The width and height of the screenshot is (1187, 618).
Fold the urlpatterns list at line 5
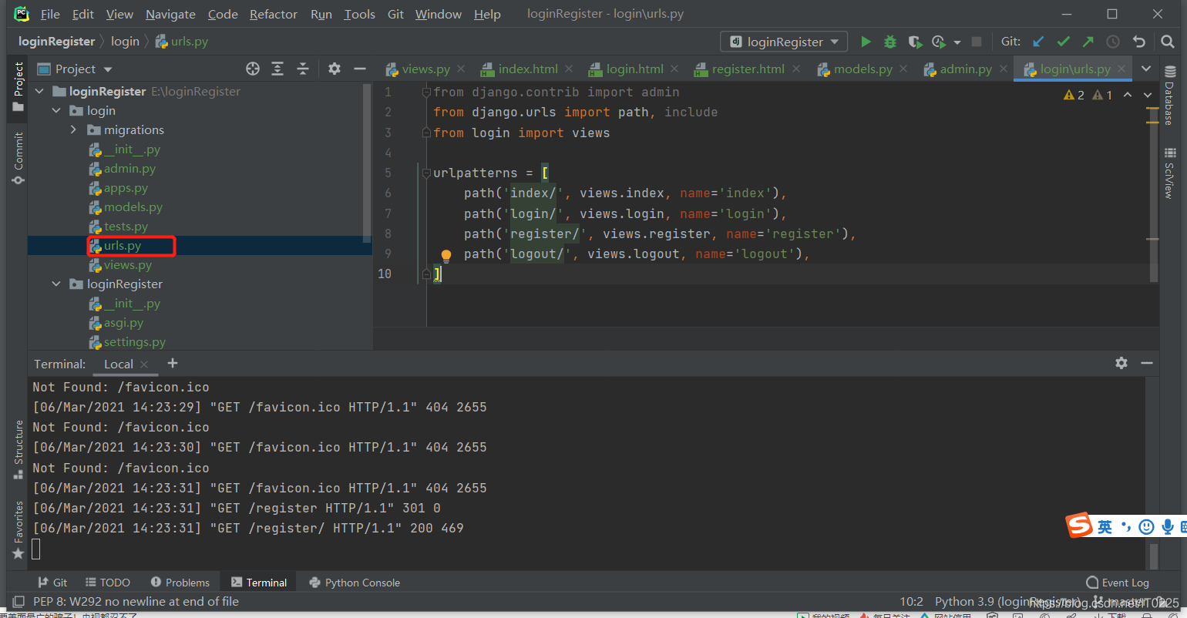click(425, 173)
